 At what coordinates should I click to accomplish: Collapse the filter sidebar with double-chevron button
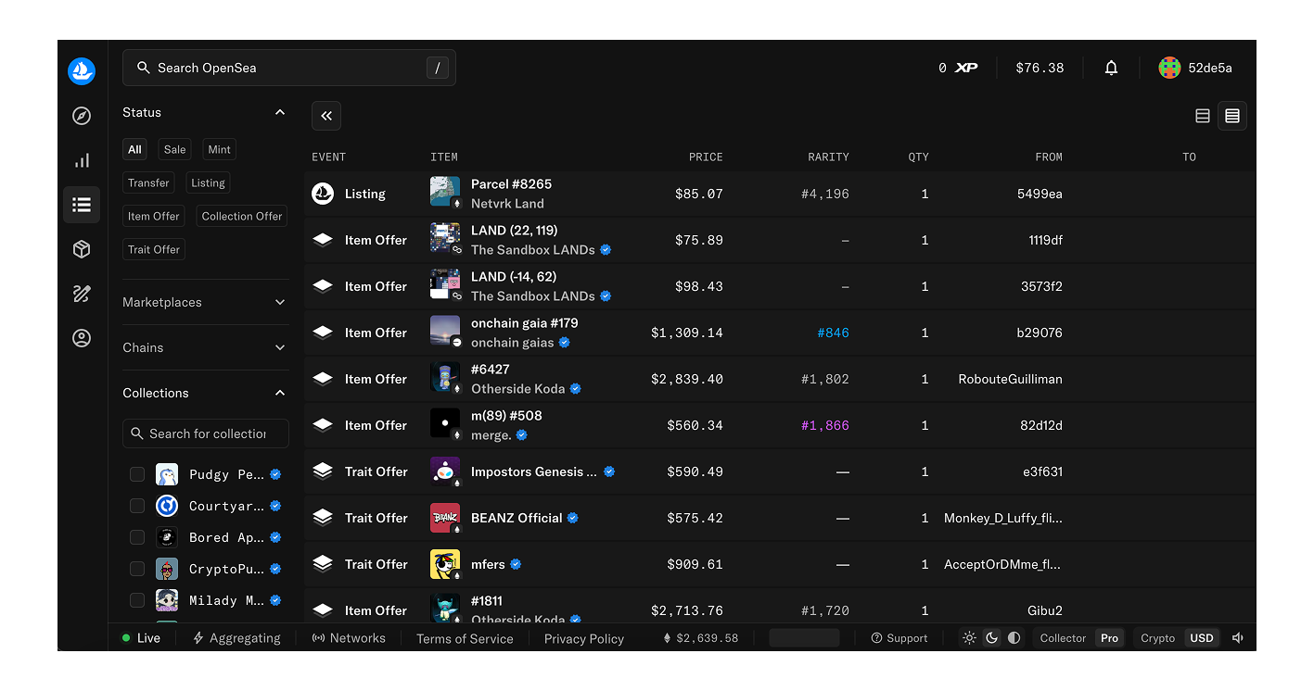[x=326, y=116]
